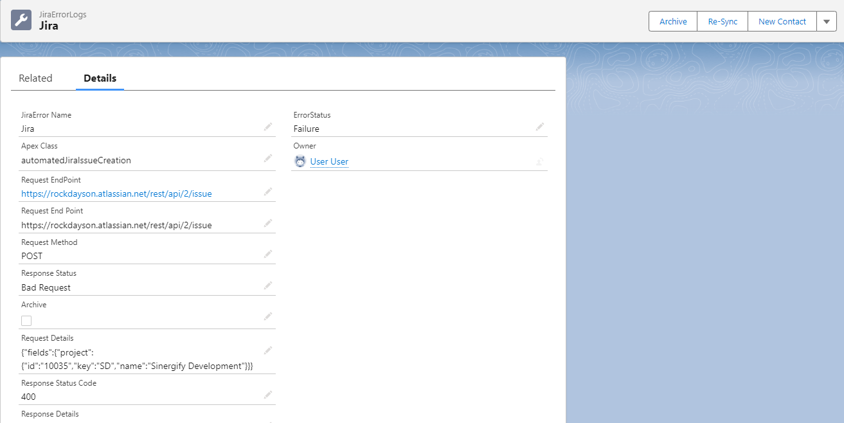Click the Response Details field label

pos(50,414)
